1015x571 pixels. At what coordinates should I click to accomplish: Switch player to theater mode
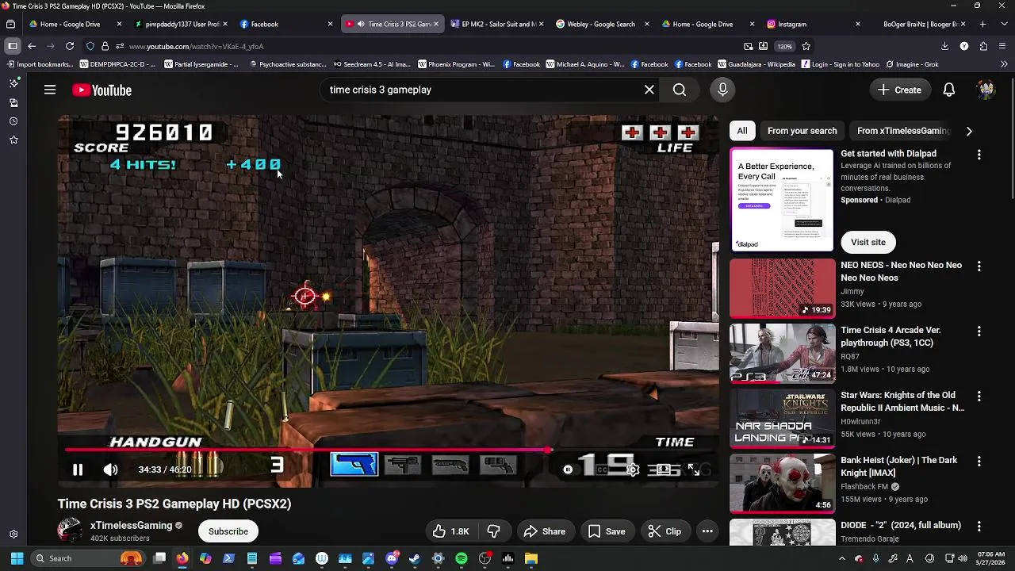(x=664, y=469)
